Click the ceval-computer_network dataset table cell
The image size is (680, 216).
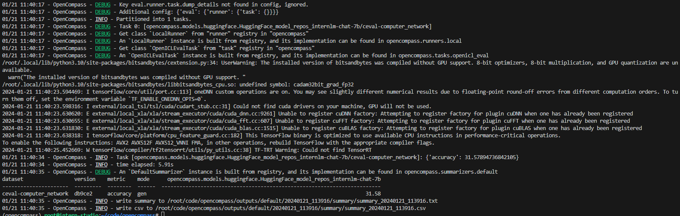tap(35, 194)
